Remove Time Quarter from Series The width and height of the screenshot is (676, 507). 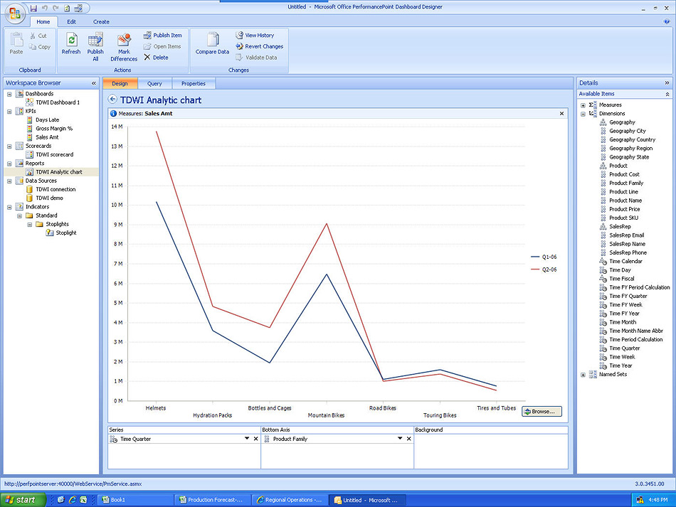tap(255, 439)
